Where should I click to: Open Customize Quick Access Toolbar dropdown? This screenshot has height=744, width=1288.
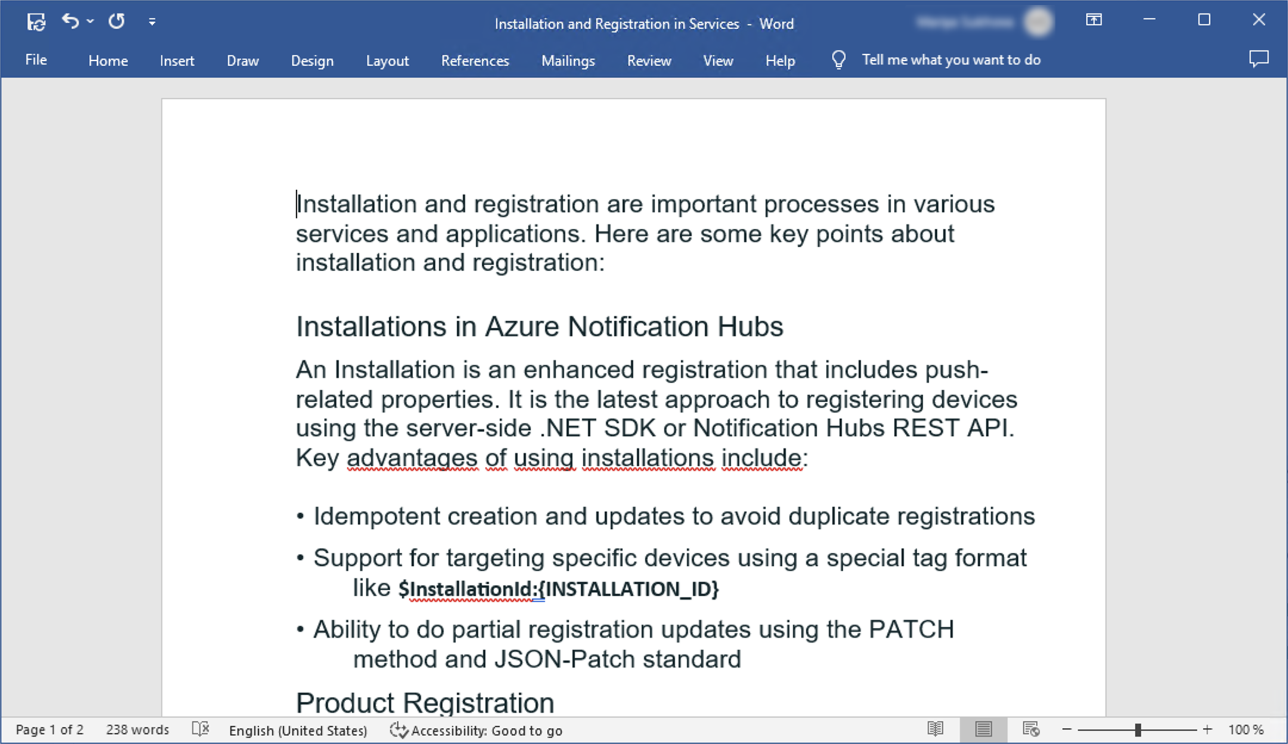152,22
